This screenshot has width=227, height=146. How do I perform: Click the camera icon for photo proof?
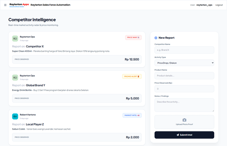184,120
